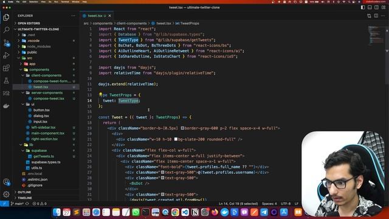Click text-gray-500 color swatch on line 27

coord(163,172)
